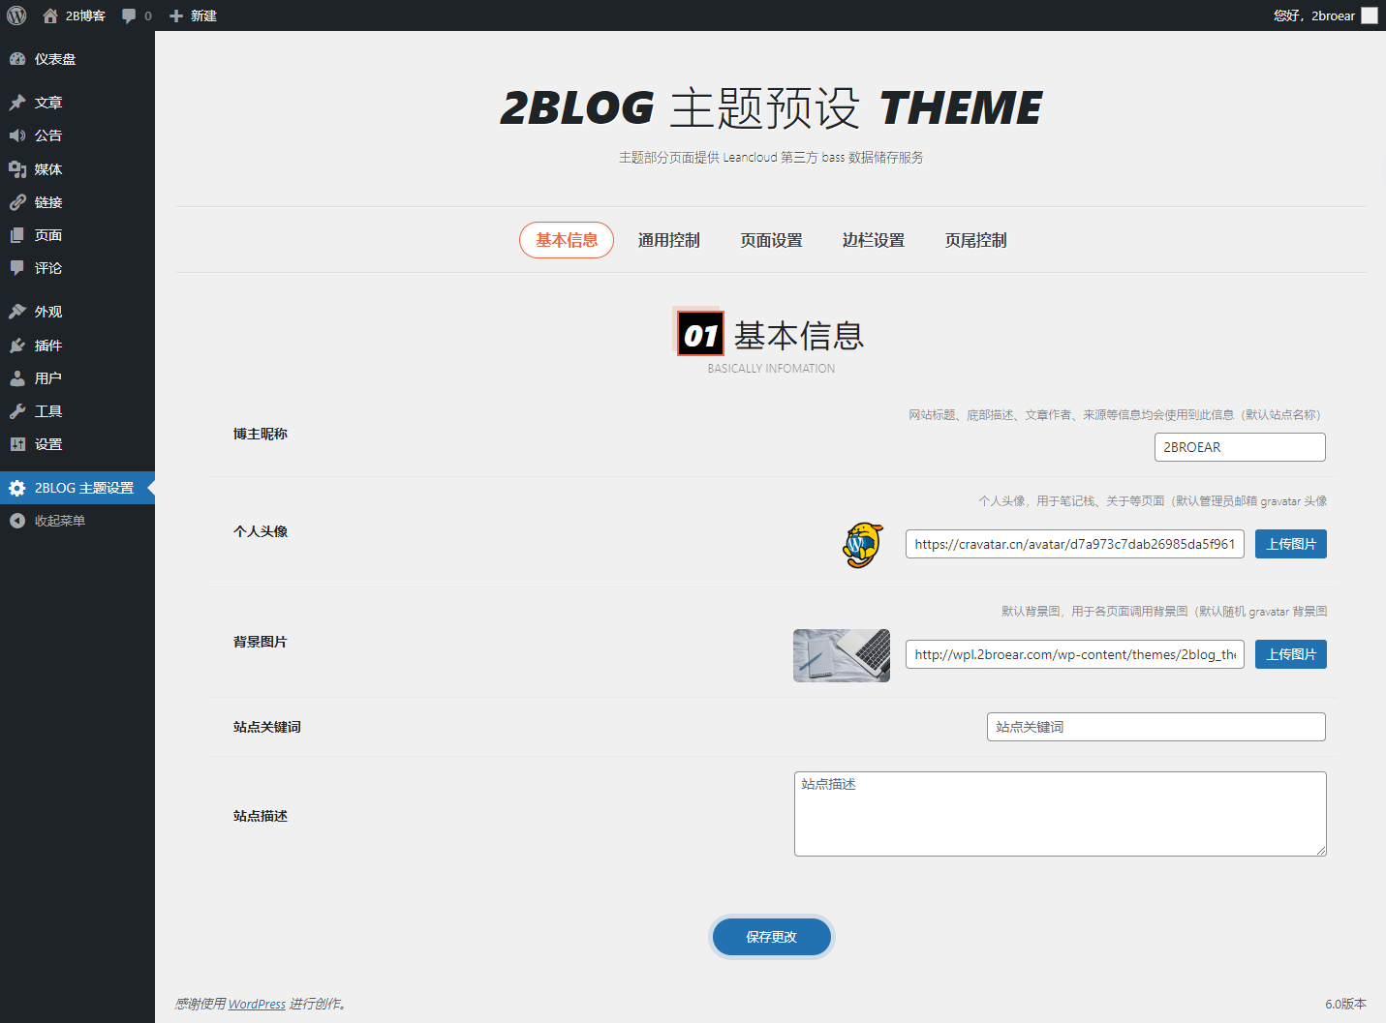Focus the 博主昵称 input with 2BROEAR
Image resolution: width=1386 pixels, height=1023 pixels.
coord(1240,447)
